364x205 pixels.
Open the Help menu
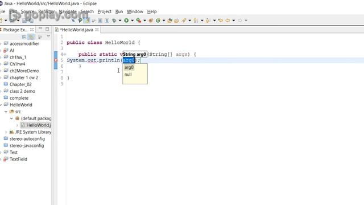click(x=152, y=11)
